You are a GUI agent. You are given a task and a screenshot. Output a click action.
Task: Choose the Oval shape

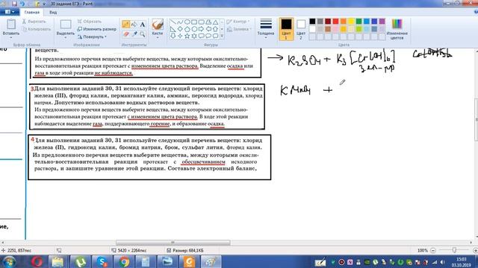point(187,22)
